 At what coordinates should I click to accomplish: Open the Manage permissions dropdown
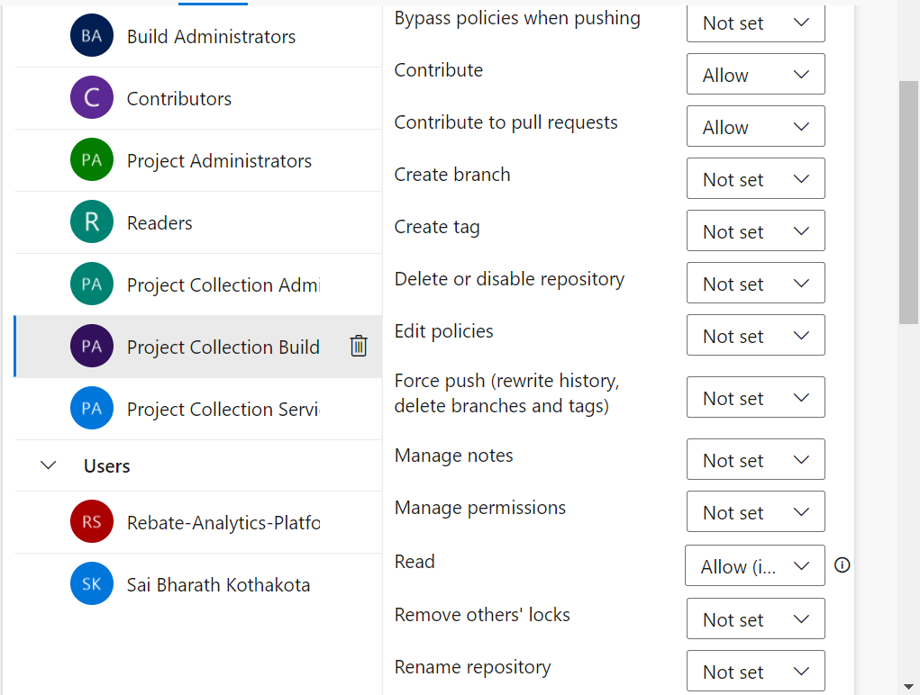point(755,511)
